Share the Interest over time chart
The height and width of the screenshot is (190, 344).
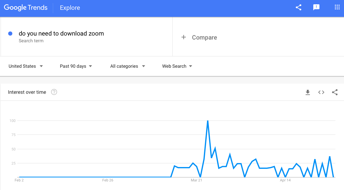point(335,92)
